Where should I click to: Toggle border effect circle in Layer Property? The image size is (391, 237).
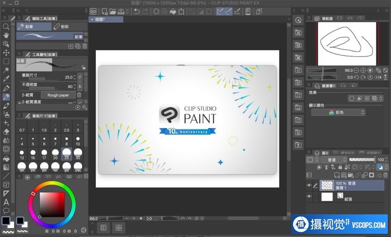351,98
